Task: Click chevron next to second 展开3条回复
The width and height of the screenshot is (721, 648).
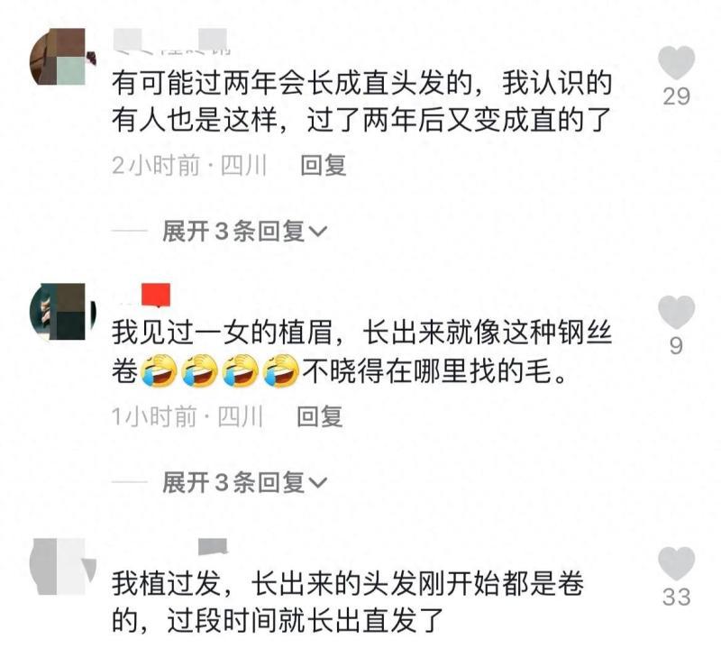Action: tap(317, 483)
